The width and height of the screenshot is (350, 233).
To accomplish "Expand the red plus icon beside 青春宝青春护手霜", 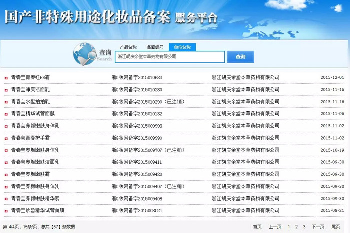I will pos(6,139).
